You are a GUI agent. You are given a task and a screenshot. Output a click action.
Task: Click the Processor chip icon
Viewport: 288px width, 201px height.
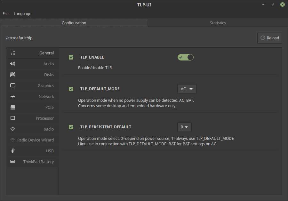coord(13,118)
